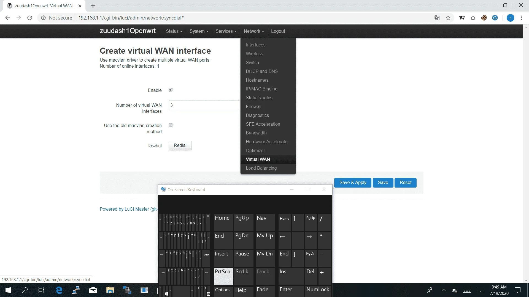This screenshot has height=297, width=529.
Task: Check Use the old macvlan creation method
Action: point(171,125)
